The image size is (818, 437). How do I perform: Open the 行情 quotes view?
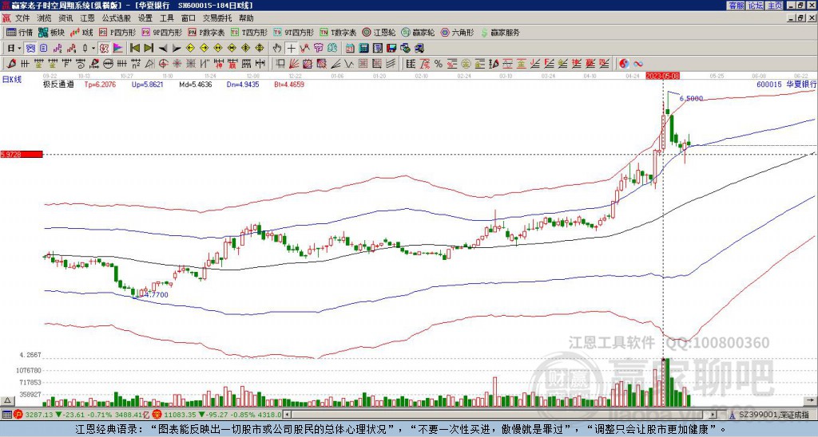[19, 32]
